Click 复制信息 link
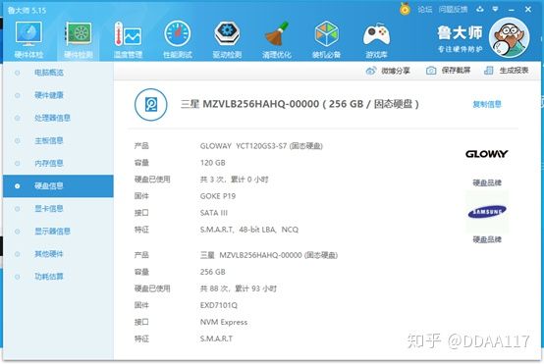 coord(487,104)
